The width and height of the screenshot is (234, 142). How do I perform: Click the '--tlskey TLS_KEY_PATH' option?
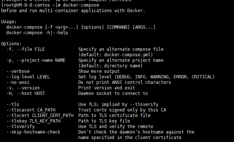33,121
